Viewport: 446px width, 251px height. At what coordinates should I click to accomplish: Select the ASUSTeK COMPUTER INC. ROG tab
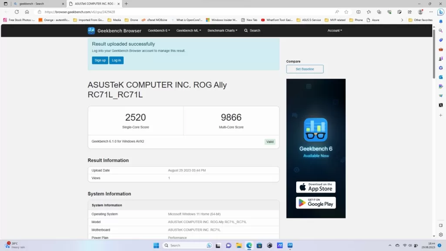(x=94, y=3)
